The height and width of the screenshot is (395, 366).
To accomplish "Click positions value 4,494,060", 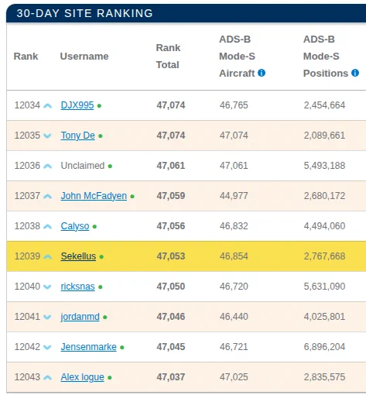I will point(324,226).
